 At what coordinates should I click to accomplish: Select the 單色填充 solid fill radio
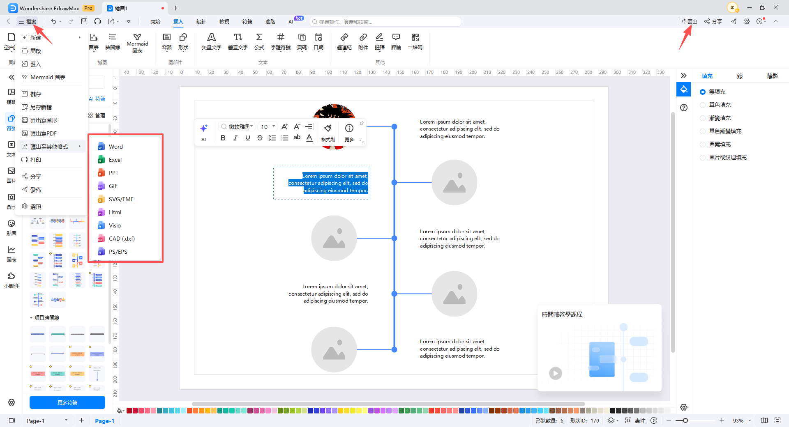703,105
